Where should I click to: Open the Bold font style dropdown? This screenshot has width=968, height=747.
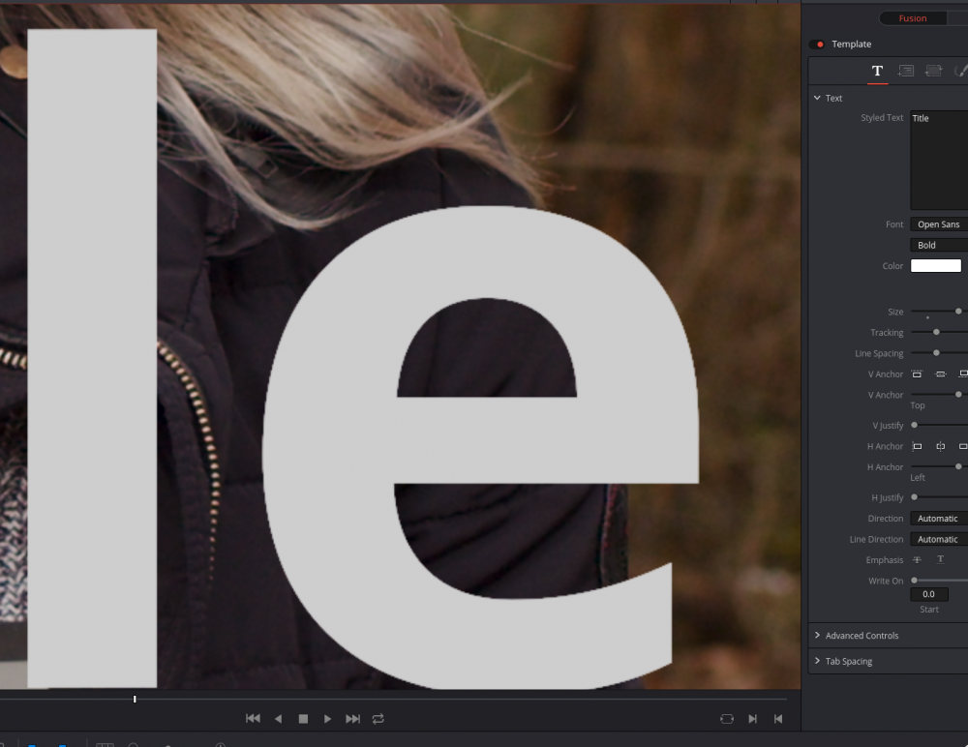point(939,246)
